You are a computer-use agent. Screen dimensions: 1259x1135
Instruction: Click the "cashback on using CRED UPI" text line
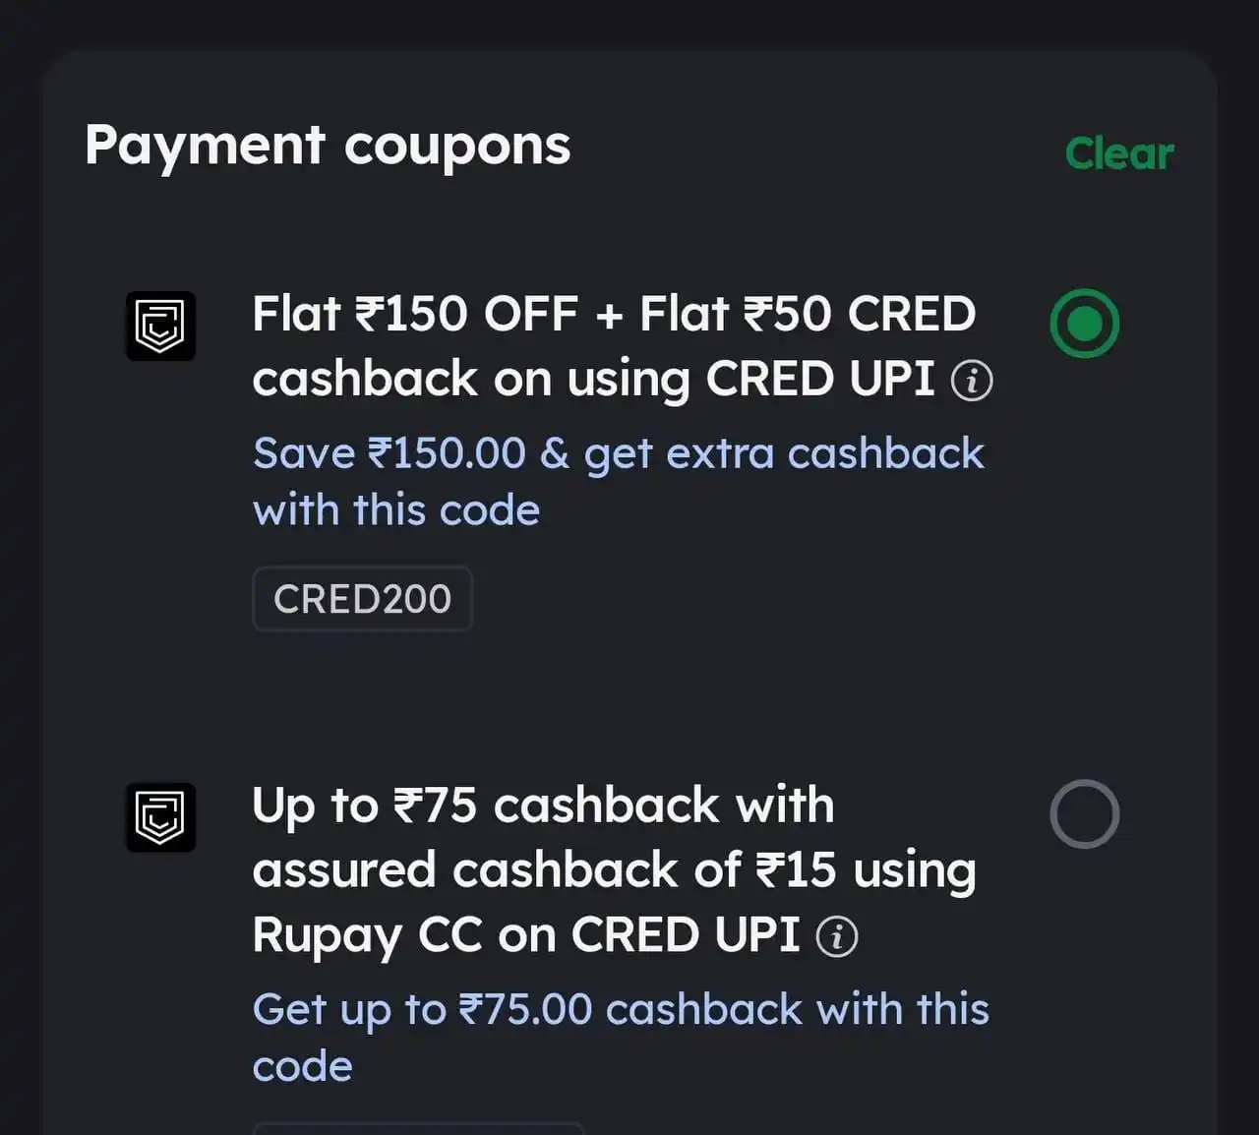point(593,380)
